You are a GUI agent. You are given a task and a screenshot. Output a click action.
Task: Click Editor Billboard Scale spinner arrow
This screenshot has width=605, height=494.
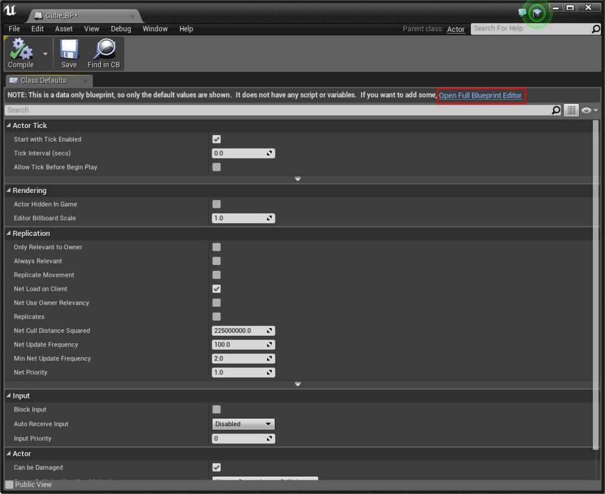[x=269, y=218]
